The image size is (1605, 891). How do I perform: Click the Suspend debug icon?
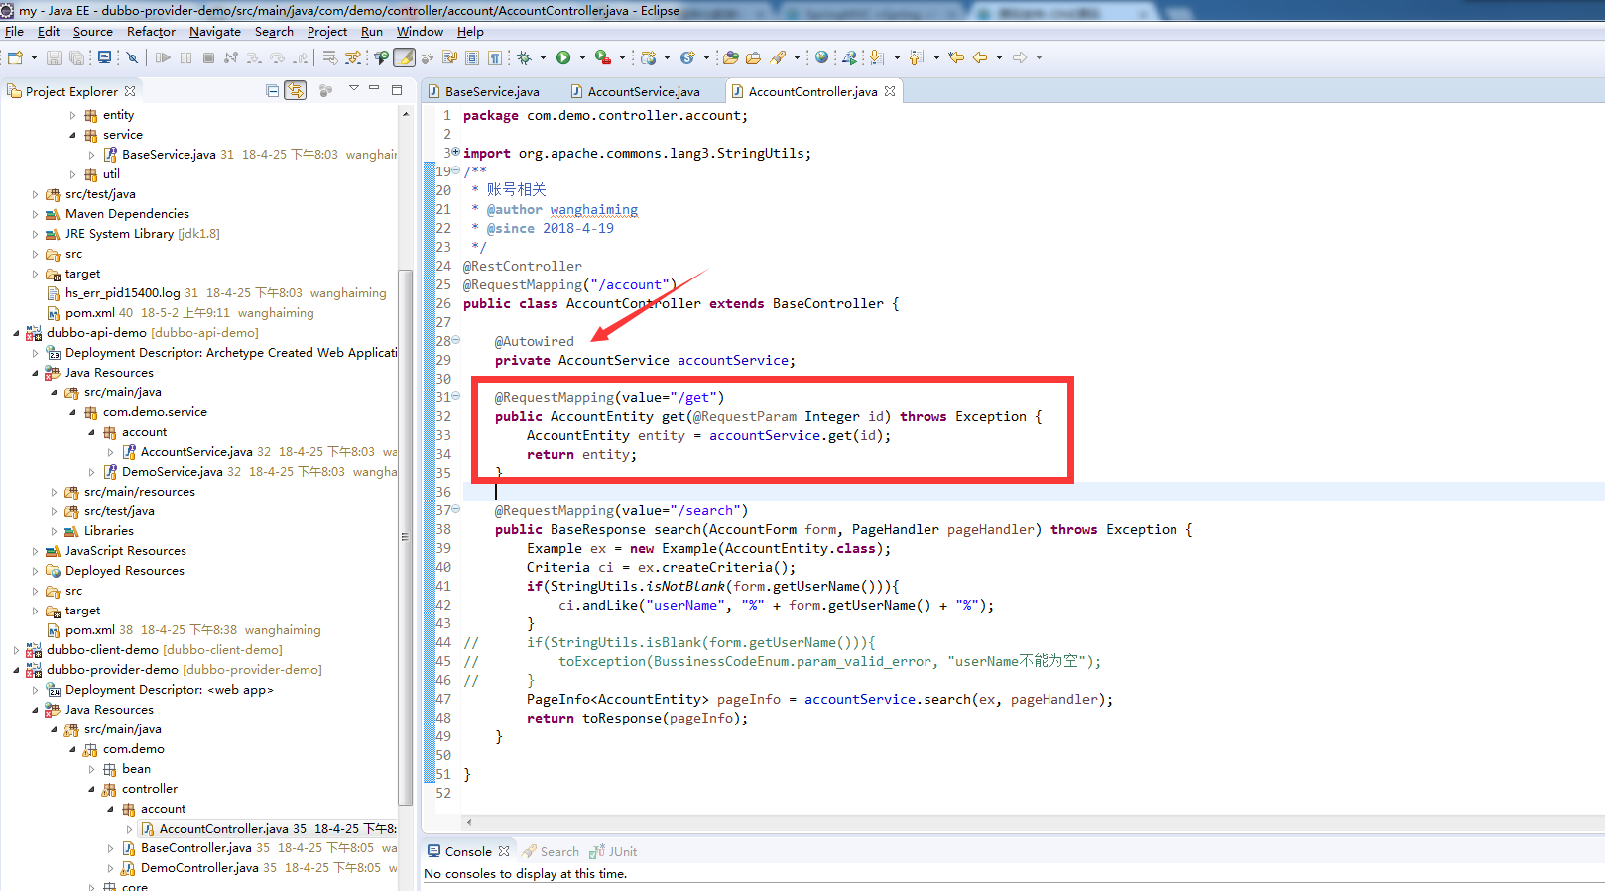click(x=185, y=57)
